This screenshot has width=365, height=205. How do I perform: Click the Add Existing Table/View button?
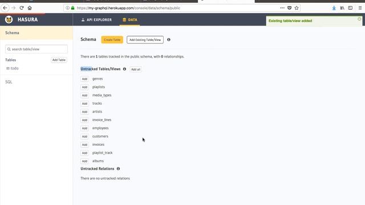point(145,40)
